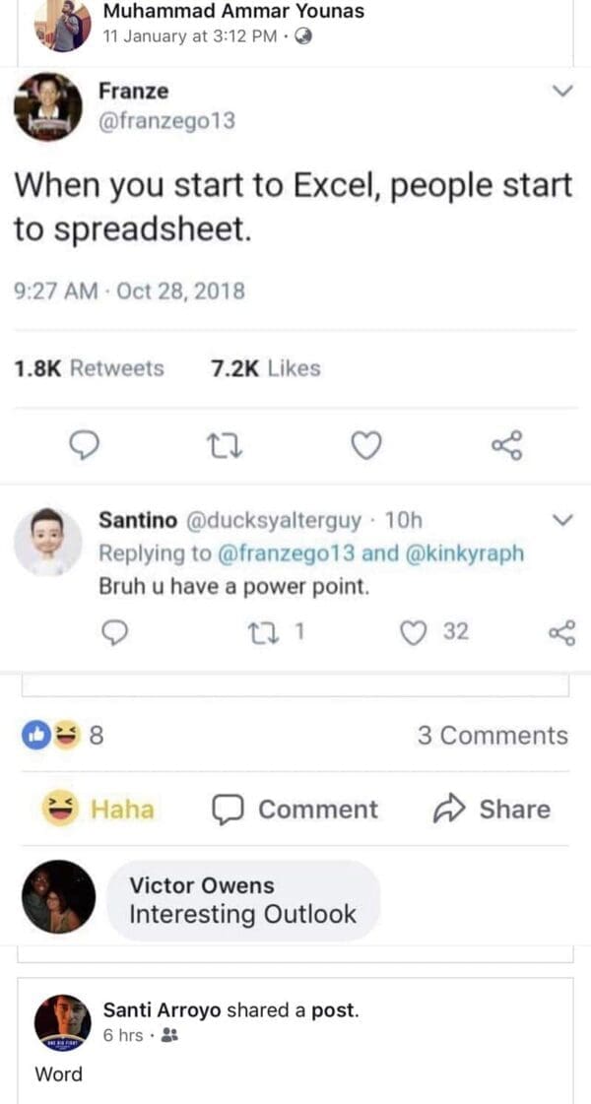Like Franze's tweet with the heart icon

click(x=366, y=448)
